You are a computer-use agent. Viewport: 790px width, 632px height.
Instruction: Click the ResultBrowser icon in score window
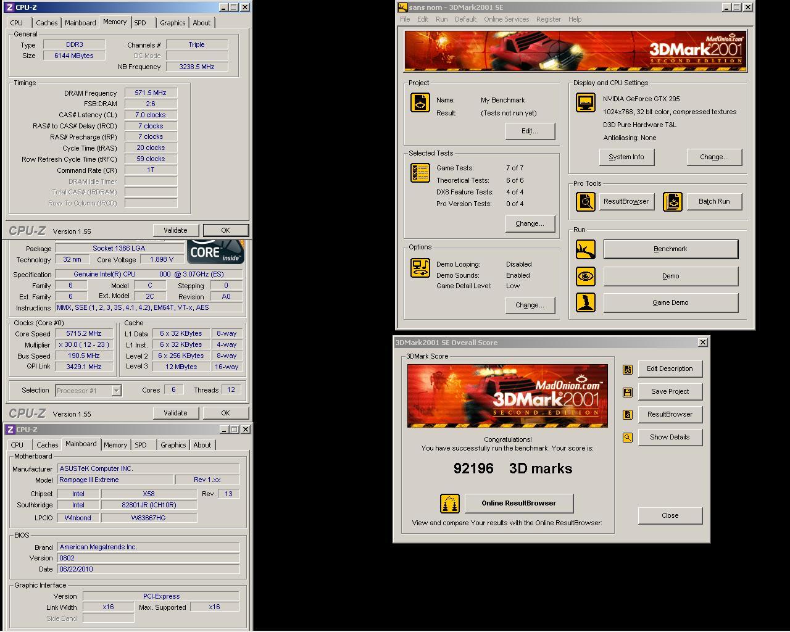(628, 415)
